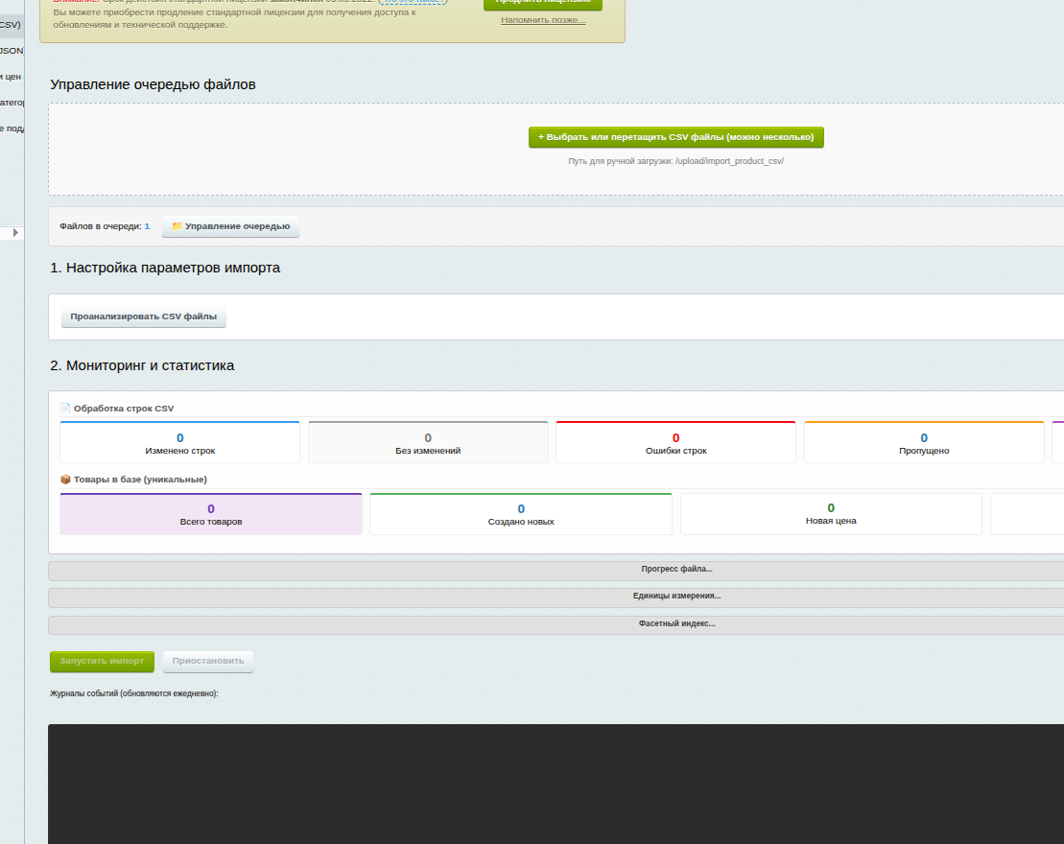Image resolution: width=1064 pixels, height=844 pixels.
Task: Follow the Напомнить позже link
Action: tap(543, 19)
